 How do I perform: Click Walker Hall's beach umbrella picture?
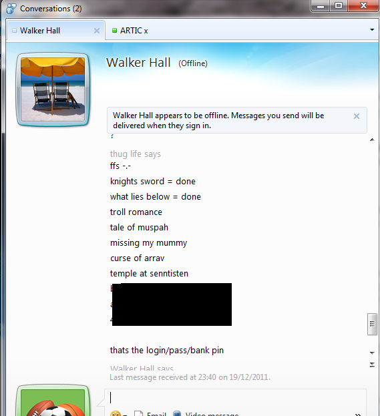(x=53, y=89)
